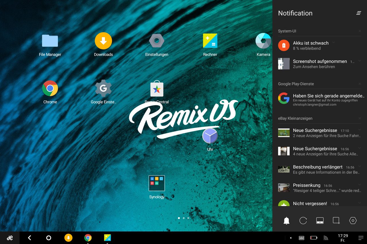Clear all notifications using the header icon
Viewport: 367px width, 244px height.
click(359, 13)
